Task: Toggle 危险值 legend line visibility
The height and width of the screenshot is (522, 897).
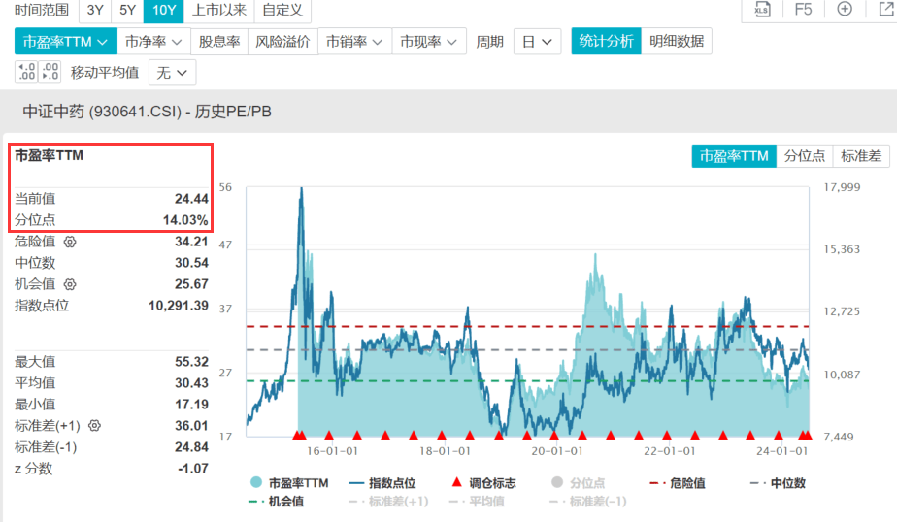Action: click(678, 483)
